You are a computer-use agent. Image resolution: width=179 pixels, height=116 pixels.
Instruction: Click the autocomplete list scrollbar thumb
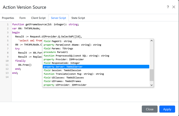tap(151, 75)
